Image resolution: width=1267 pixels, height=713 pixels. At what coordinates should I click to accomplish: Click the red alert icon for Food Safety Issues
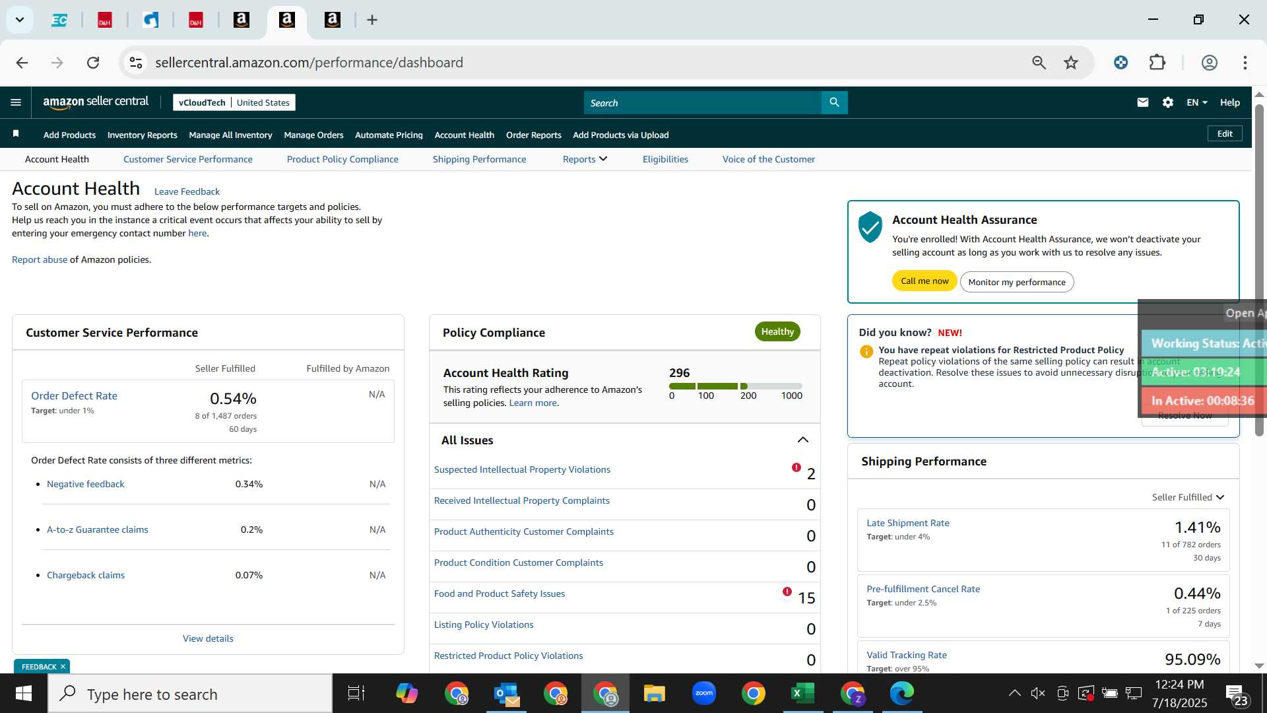pyautogui.click(x=787, y=592)
